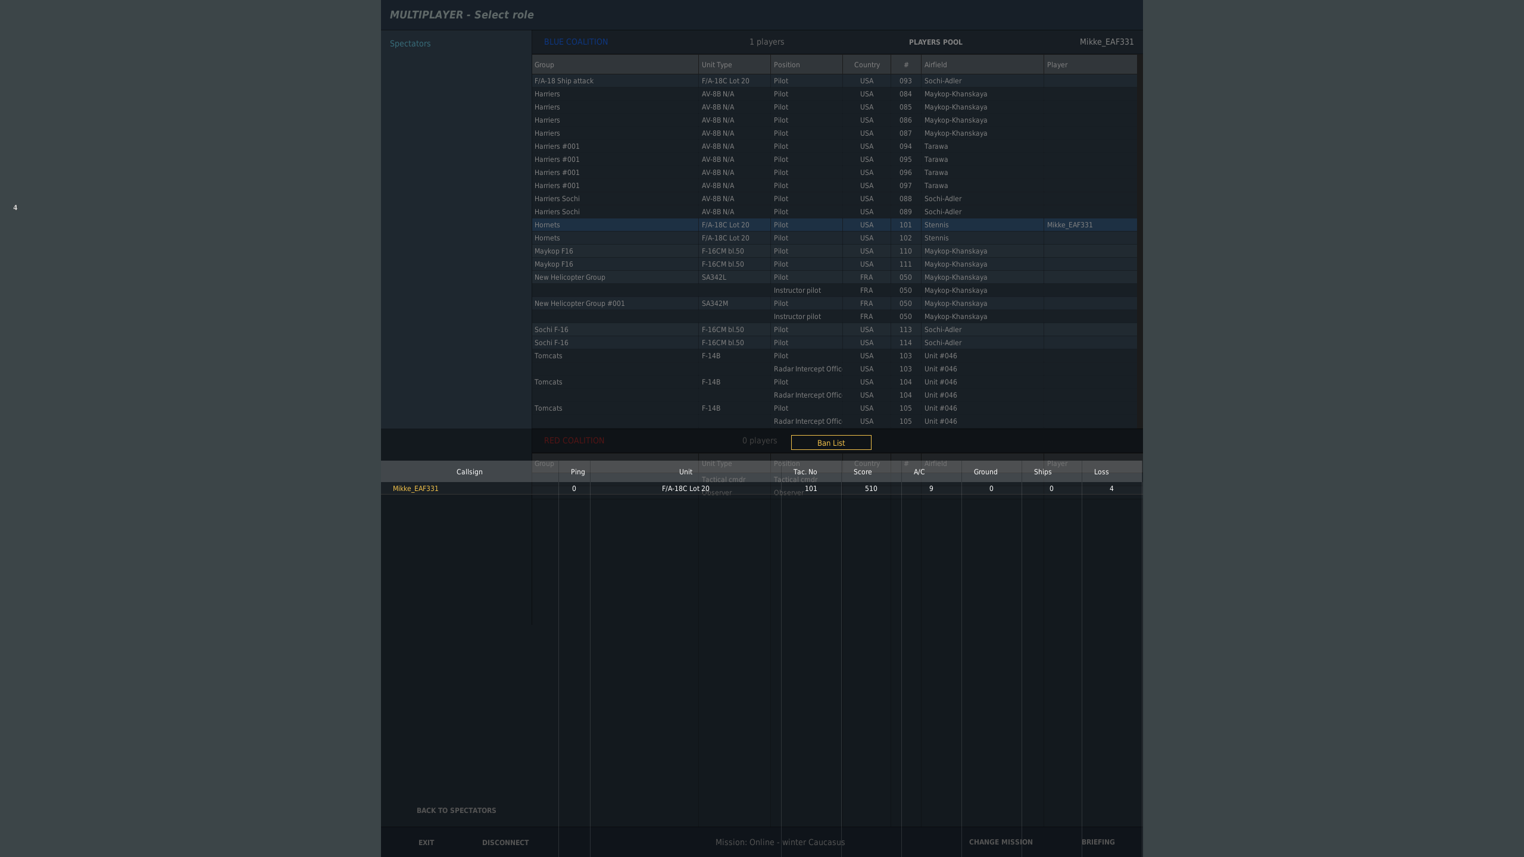Viewport: 1524px width, 857px height.
Task: Click the EXIT button
Action: [426, 843]
